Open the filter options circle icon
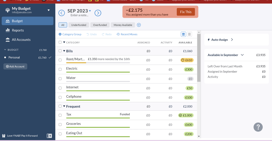This screenshot has height=141, width=272. pos(139,25)
